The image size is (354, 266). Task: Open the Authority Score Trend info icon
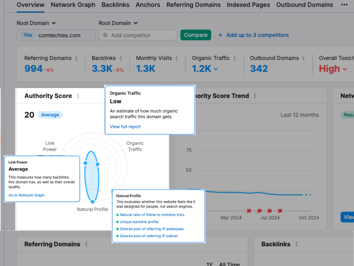(254, 96)
